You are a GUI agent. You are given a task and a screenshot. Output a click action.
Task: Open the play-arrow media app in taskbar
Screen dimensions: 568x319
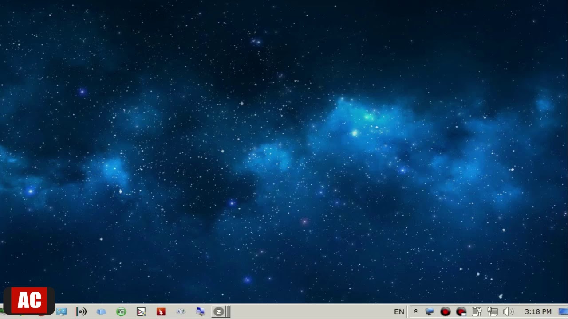tap(141, 312)
